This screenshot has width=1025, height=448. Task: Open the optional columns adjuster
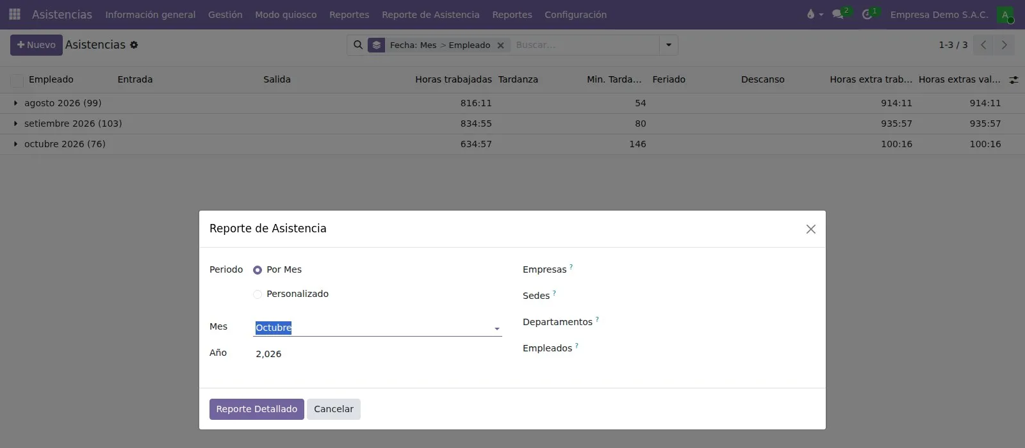tap(1013, 80)
